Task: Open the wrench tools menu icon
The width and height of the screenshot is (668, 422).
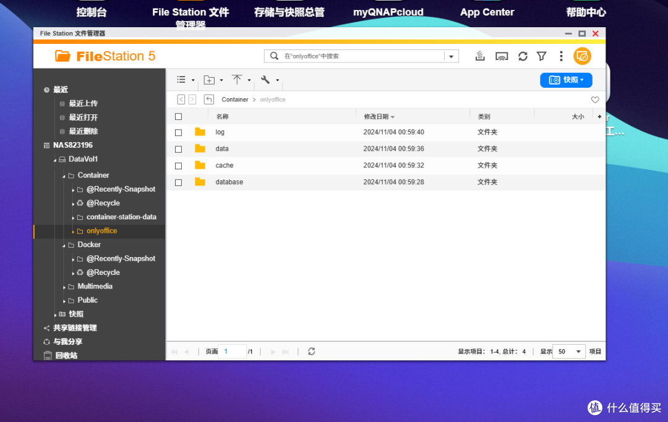Action: 266,80
